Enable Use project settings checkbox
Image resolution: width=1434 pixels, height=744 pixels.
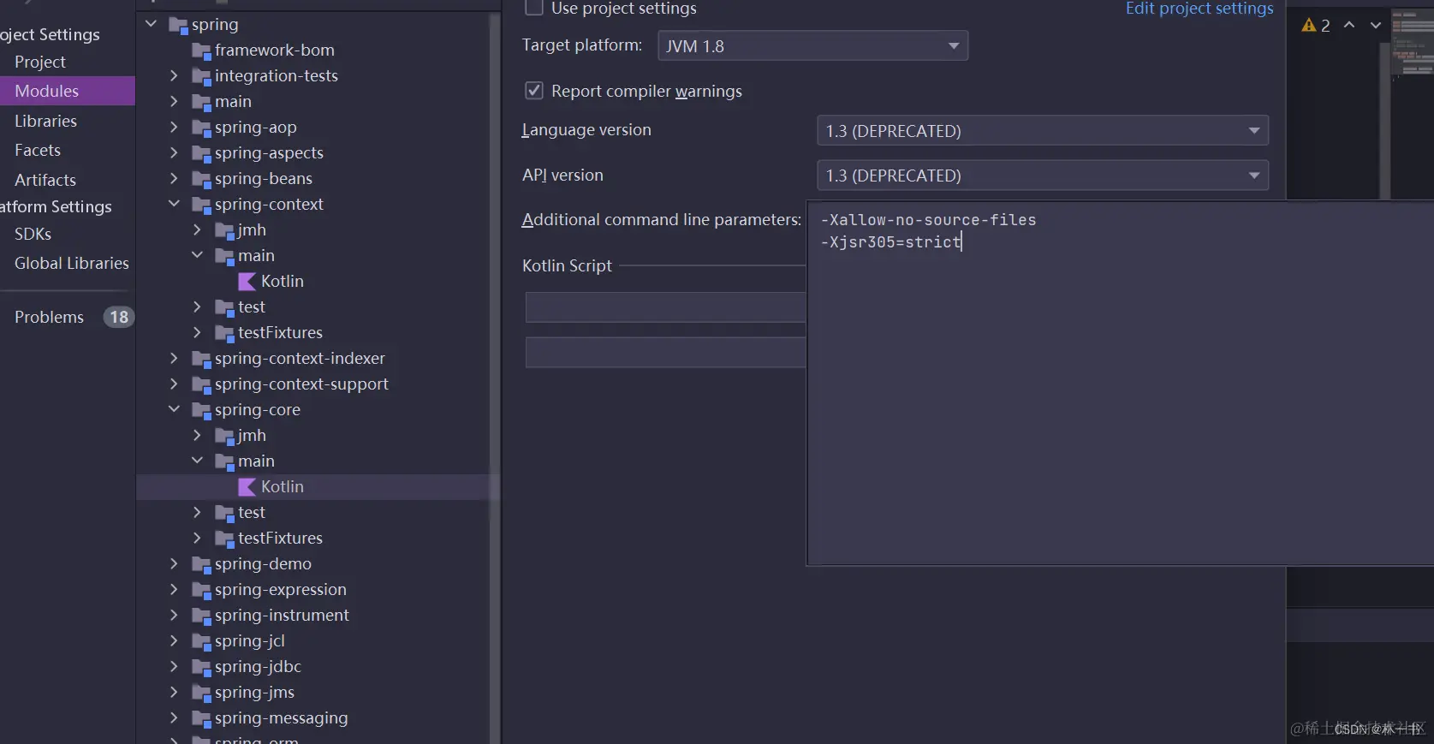(534, 8)
